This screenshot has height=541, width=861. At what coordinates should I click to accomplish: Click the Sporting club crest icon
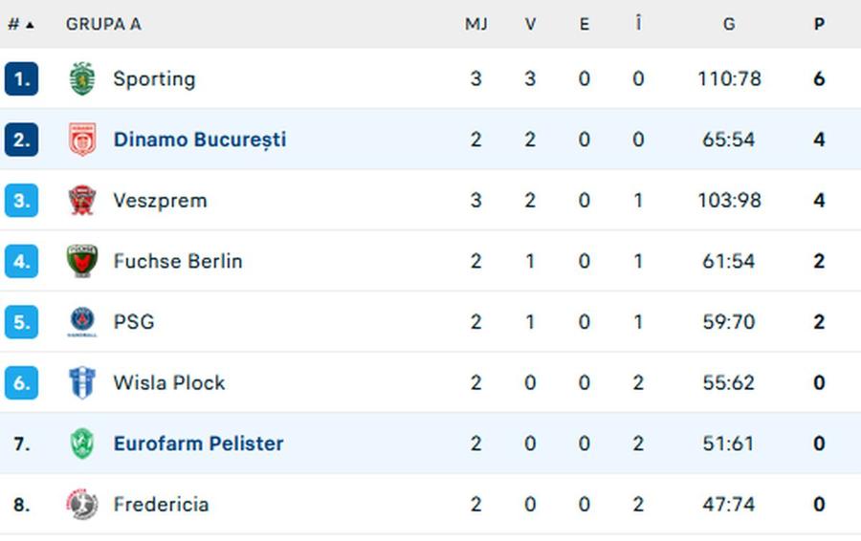click(82, 78)
